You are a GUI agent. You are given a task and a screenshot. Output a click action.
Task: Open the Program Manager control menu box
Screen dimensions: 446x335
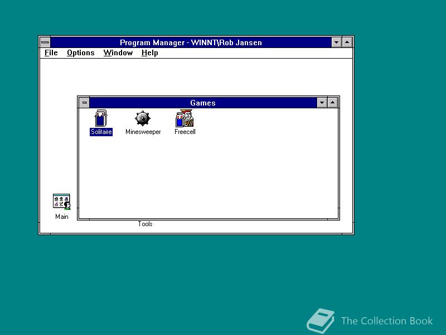point(45,42)
